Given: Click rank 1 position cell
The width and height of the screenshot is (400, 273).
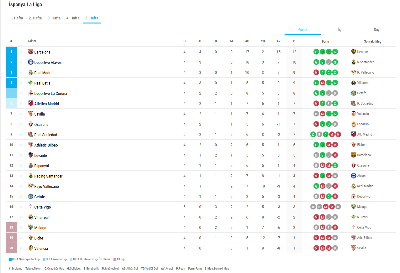Looking at the screenshot, I should pyautogui.click(x=11, y=52).
